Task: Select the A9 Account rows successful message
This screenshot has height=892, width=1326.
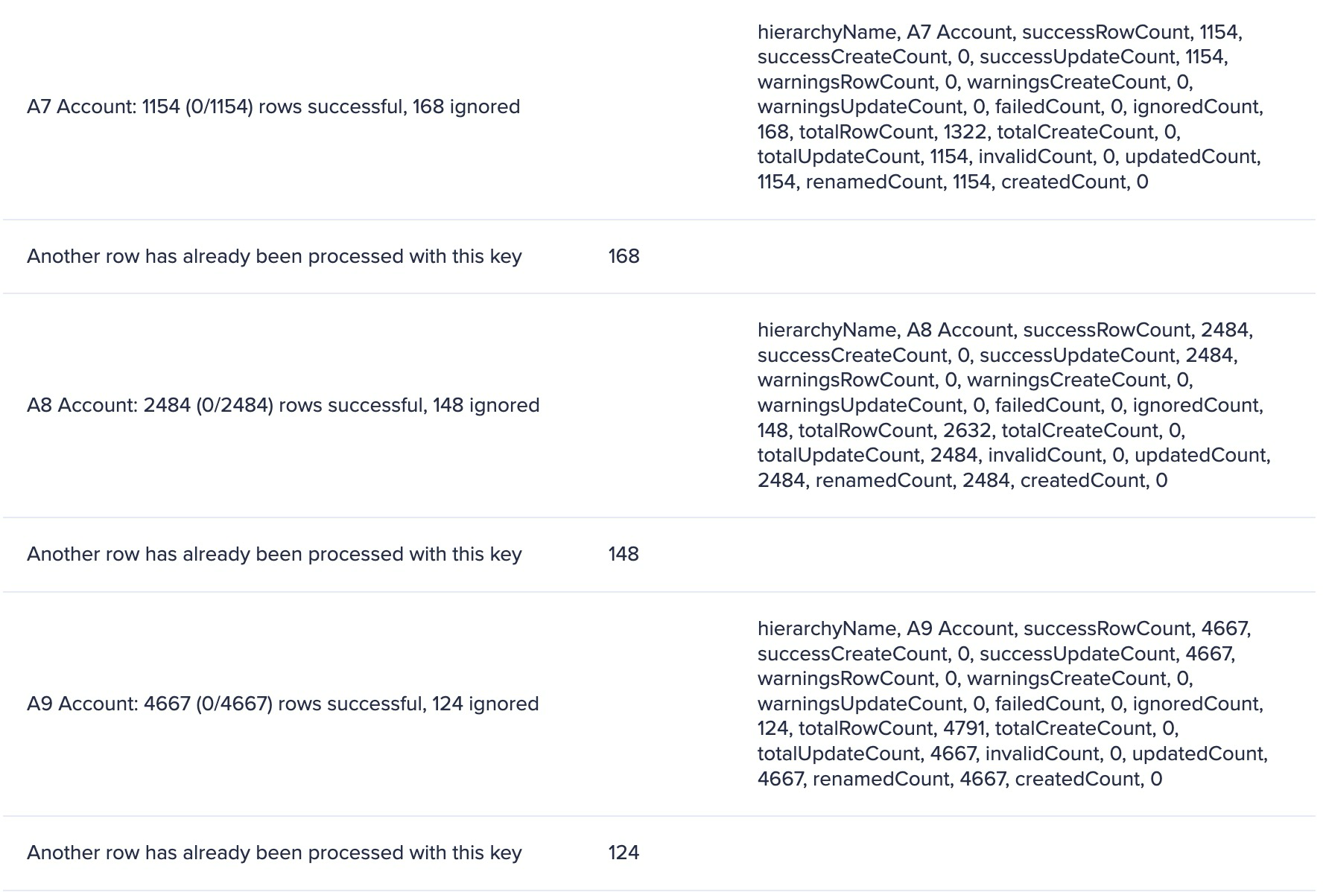Action: point(283,704)
